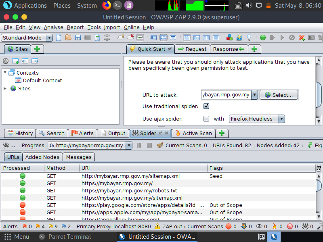Select the request above response layout icon

point(216,38)
